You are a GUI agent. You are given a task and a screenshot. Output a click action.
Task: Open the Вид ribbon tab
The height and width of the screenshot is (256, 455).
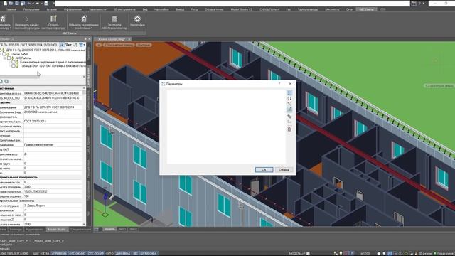pyautogui.click(x=145, y=9)
